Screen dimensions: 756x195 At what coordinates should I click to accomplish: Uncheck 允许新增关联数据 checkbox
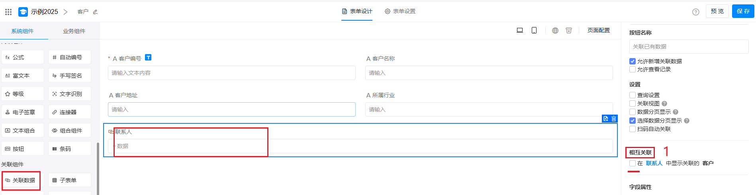pos(633,61)
